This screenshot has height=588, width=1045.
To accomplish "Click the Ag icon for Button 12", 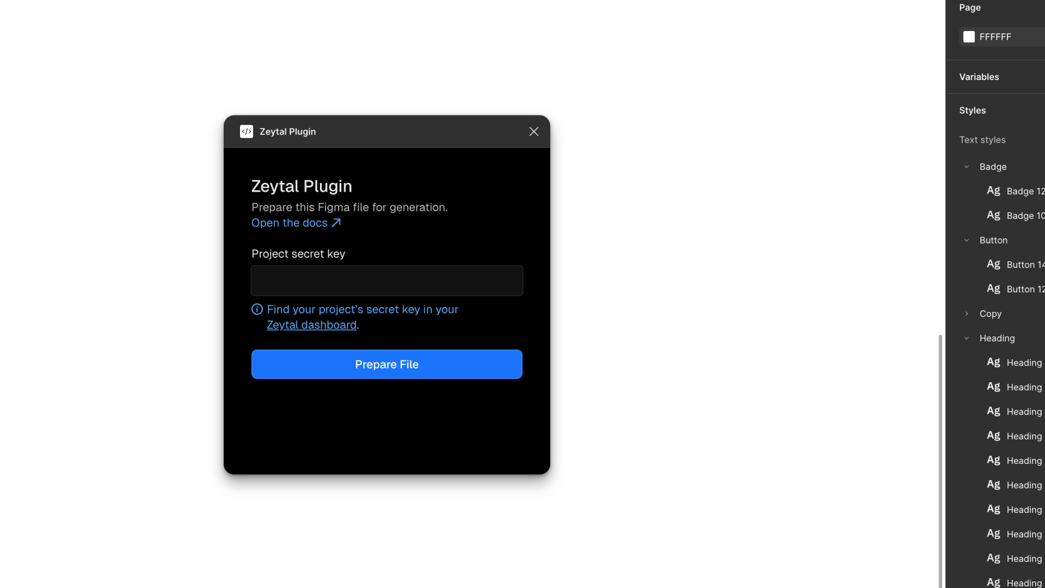I will (x=993, y=289).
